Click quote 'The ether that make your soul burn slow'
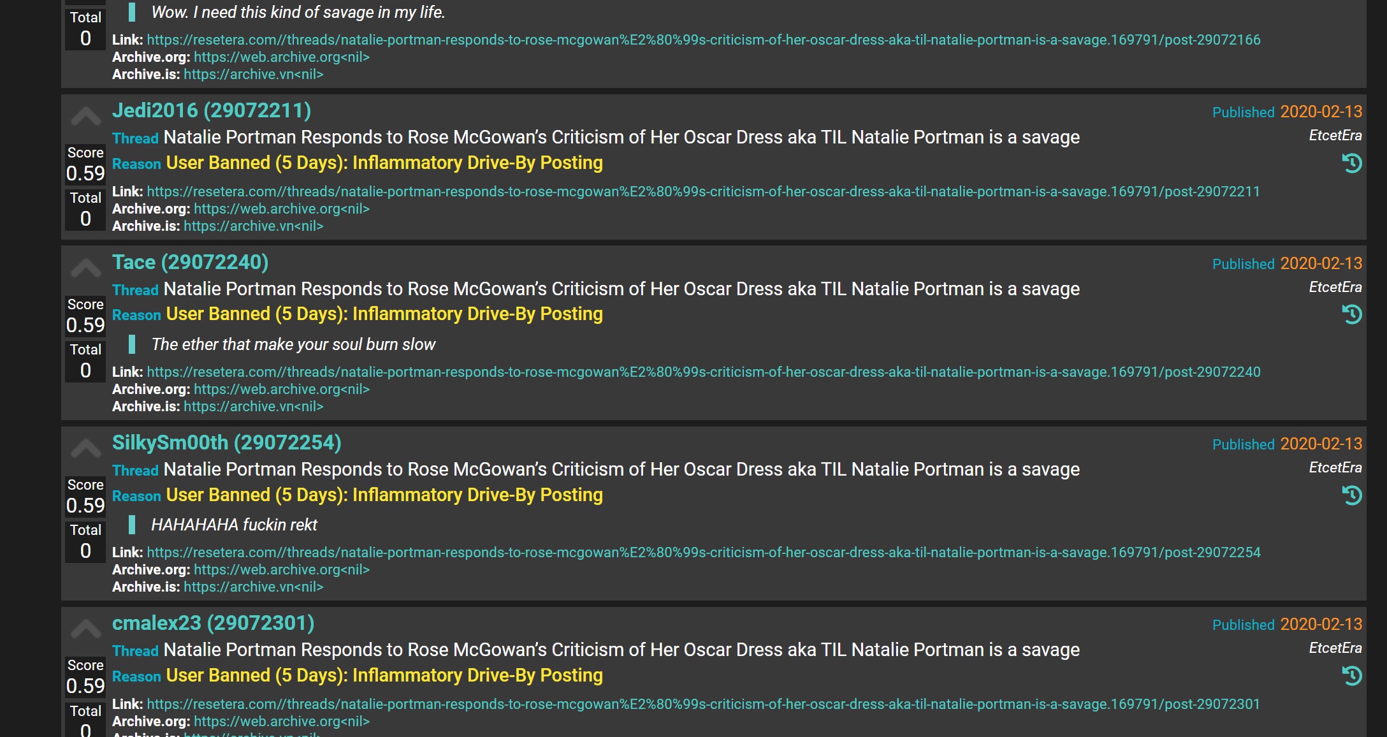This screenshot has height=737, width=1387. 293,344
